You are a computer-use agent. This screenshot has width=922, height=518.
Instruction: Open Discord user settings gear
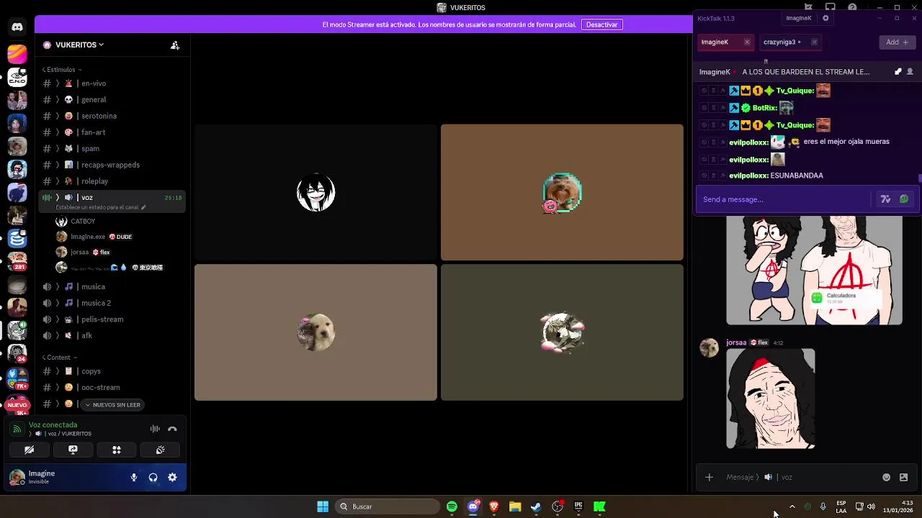pos(172,477)
